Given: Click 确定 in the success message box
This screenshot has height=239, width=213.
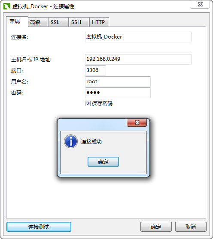Looking at the screenshot, I should (103, 162).
